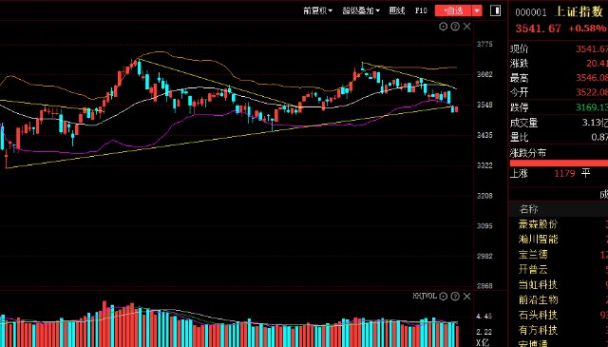This screenshot has height=347, width=608.
Task: Open the 前复权 adjustment dropdown
Action: pos(317,10)
